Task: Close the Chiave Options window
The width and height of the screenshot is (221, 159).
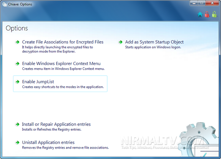Action: (212, 3)
